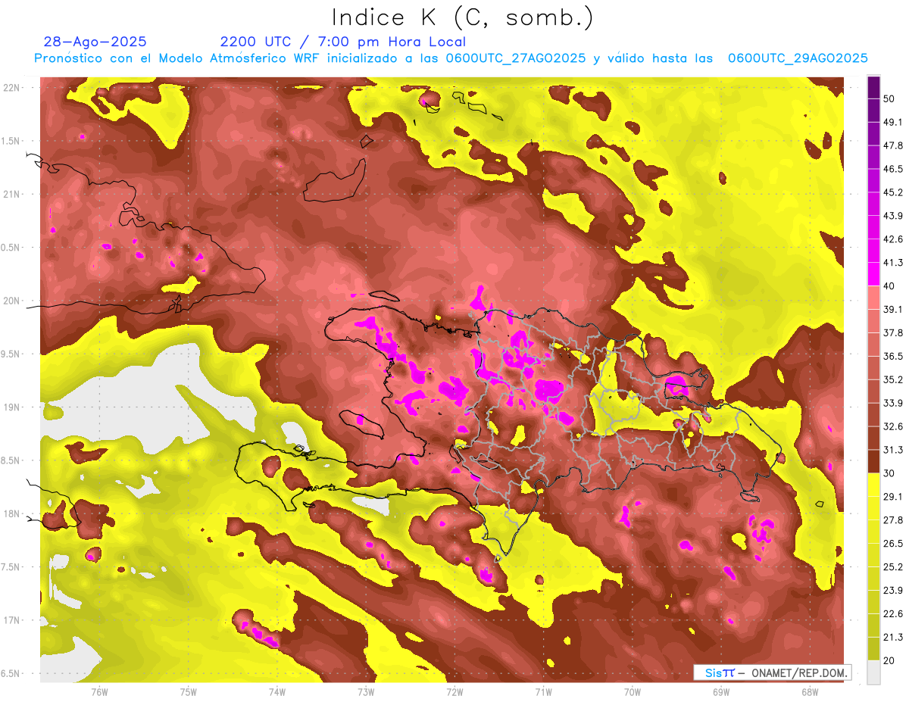The height and width of the screenshot is (702, 909).
Task: Click legend value "33.9"
Action: pos(892,403)
